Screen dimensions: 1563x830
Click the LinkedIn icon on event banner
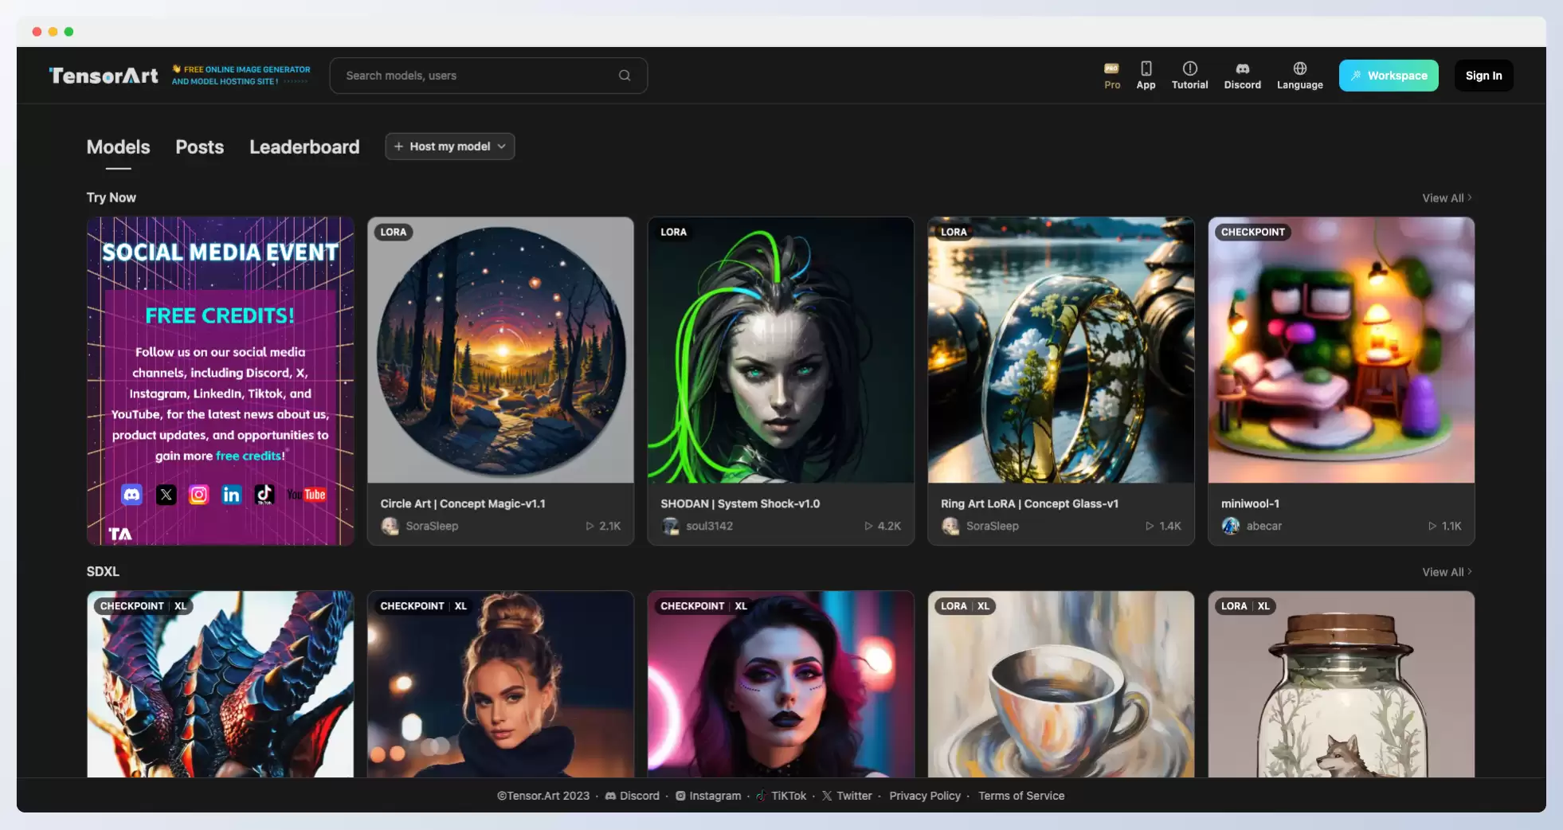pyautogui.click(x=231, y=495)
